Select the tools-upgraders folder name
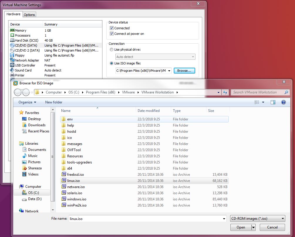Viewport: 295px width, 237px height. pyautogui.click(x=79, y=162)
